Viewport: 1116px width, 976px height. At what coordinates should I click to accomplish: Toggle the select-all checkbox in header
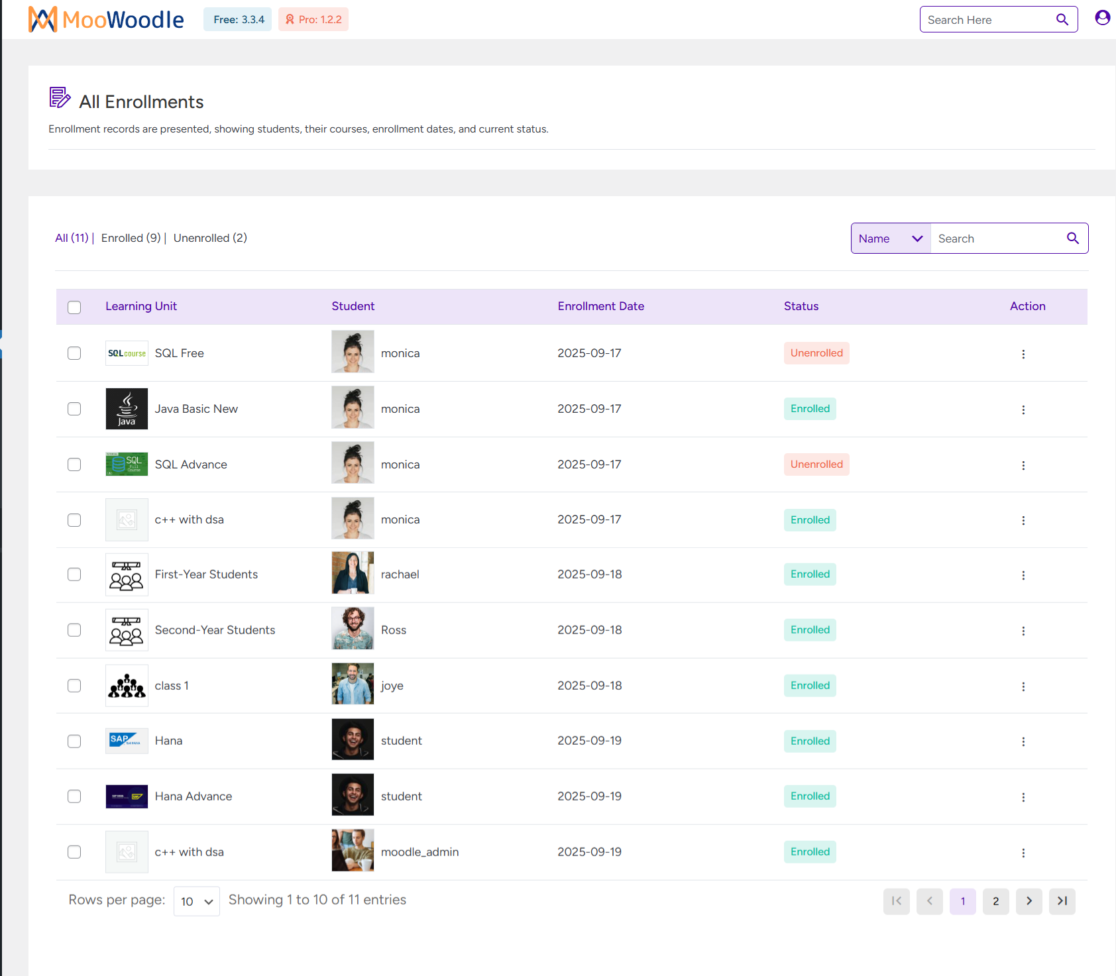[x=74, y=307]
